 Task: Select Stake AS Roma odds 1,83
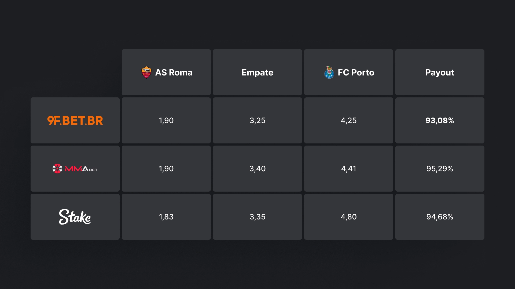(166, 217)
